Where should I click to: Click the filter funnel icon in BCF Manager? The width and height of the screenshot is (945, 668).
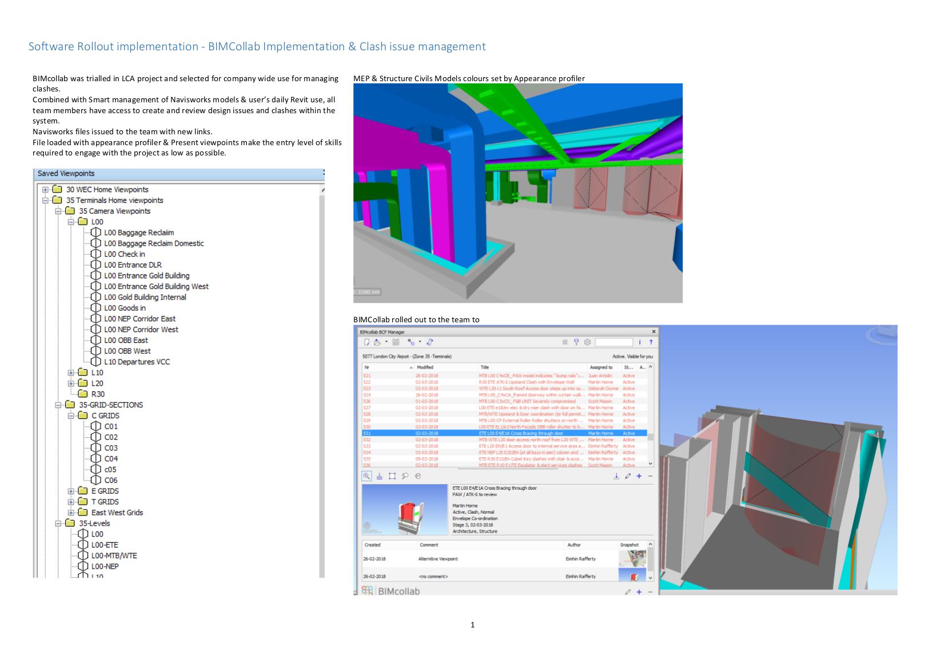pos(576,342)
